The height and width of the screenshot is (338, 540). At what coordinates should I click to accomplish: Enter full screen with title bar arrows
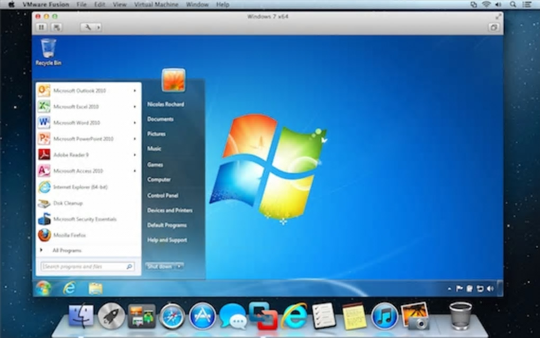coord(498,16)
